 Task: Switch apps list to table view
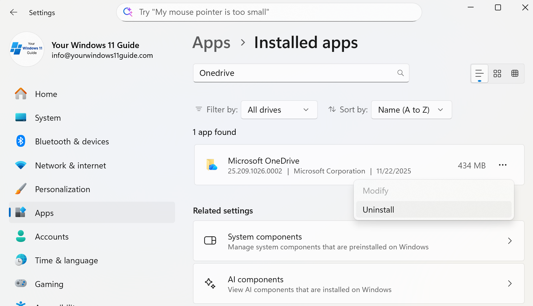click(x=515, y=74)
